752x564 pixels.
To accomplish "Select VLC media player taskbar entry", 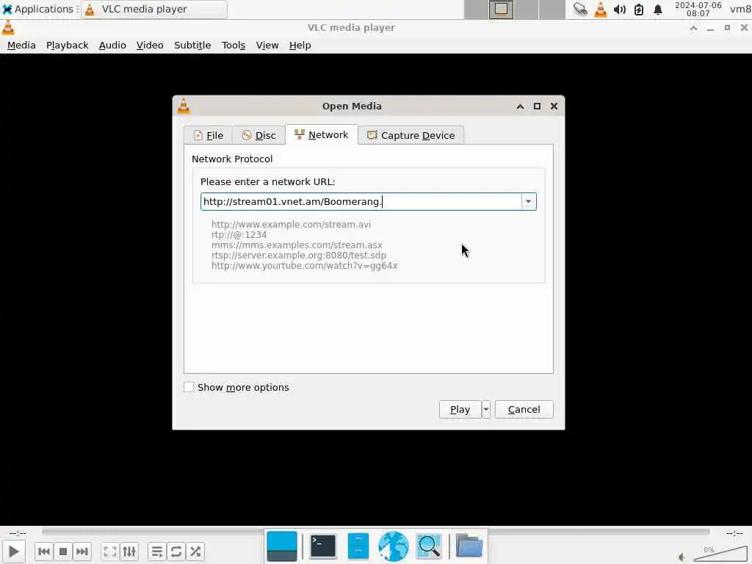I will point(153,9).
